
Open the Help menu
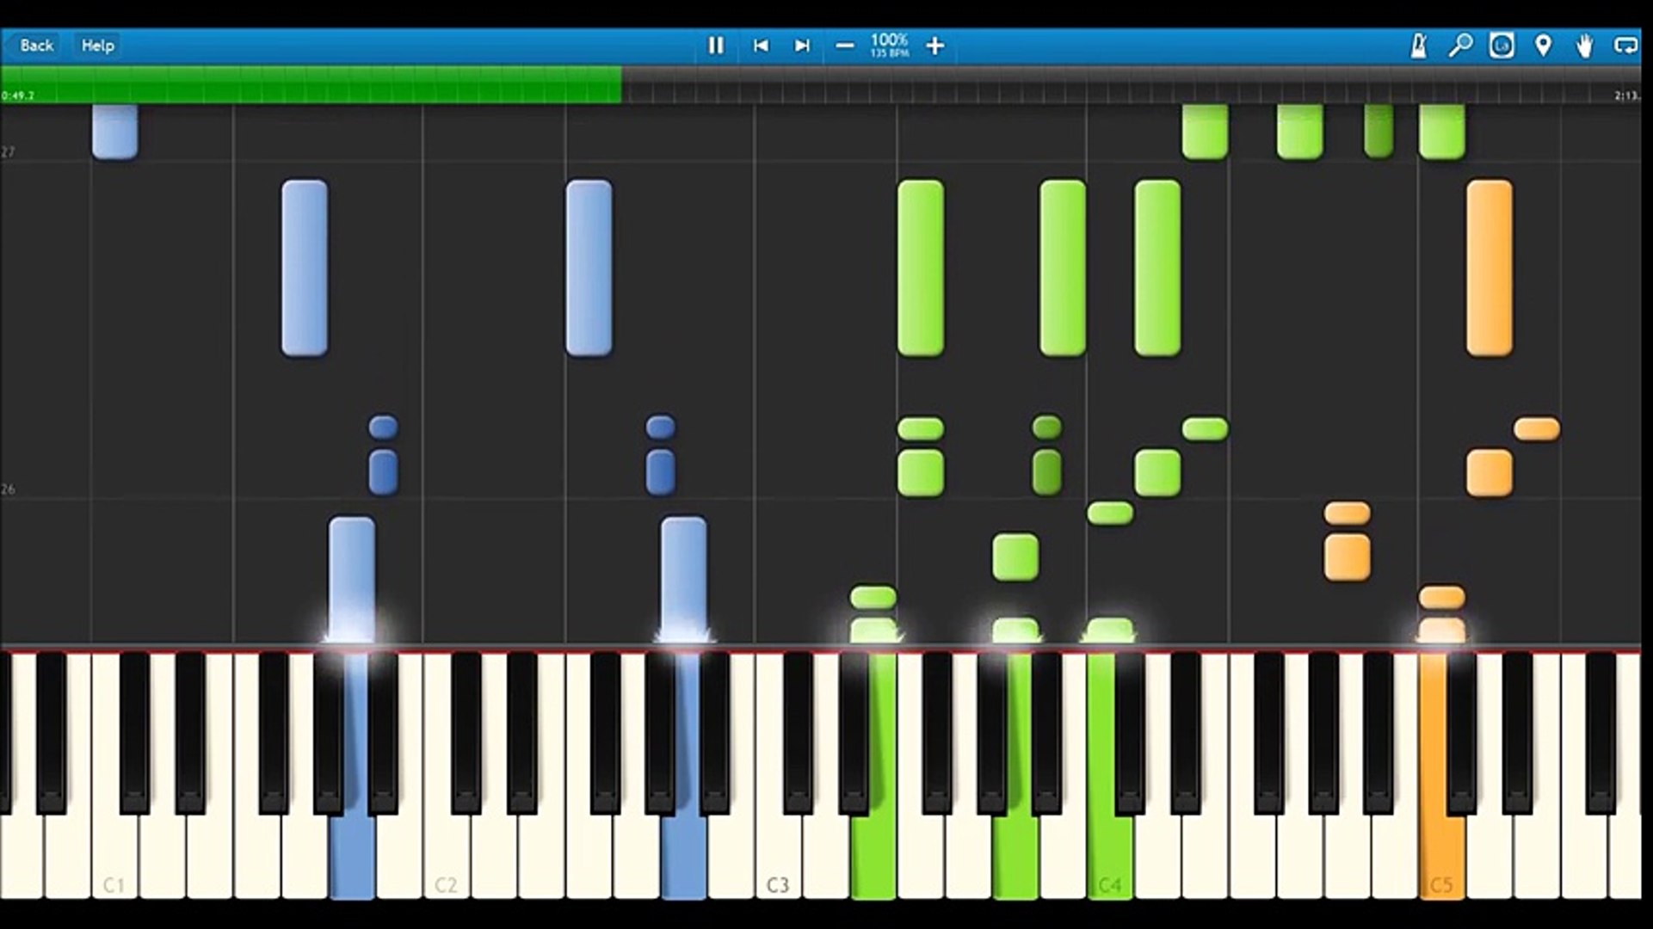[97, 46]
